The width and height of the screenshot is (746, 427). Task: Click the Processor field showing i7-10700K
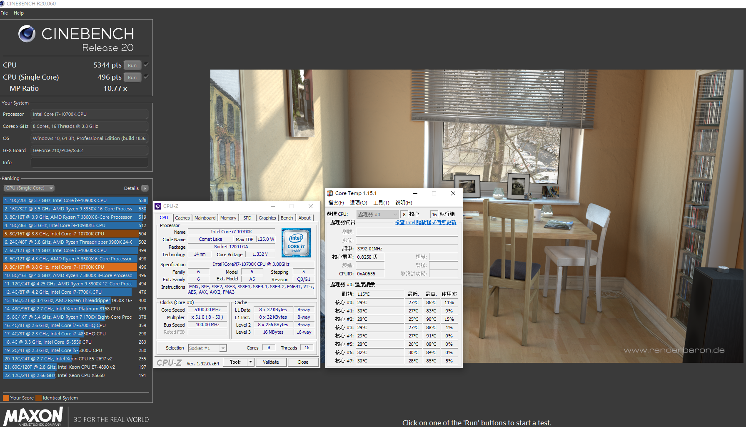(90, 114)
